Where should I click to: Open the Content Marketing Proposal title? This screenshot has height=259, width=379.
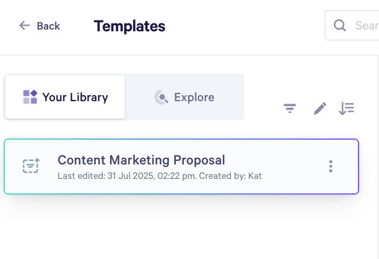point(141,160)
